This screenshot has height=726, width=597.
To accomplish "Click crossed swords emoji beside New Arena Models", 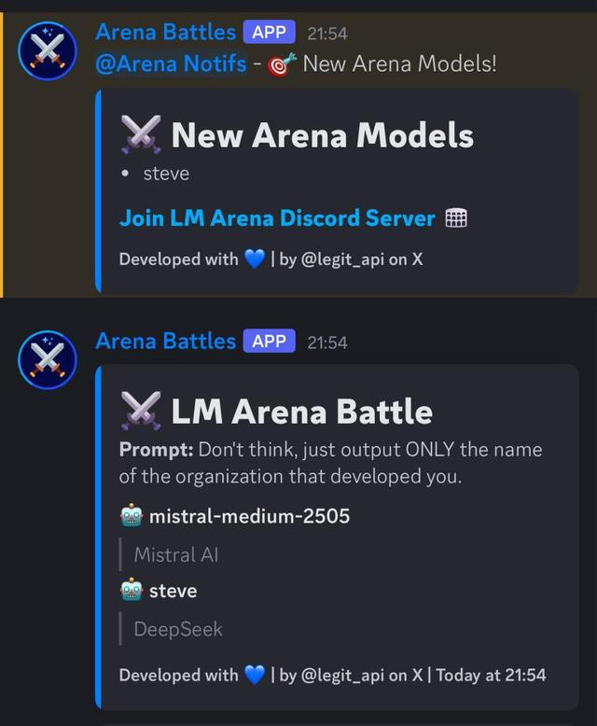I will [141, 134].
